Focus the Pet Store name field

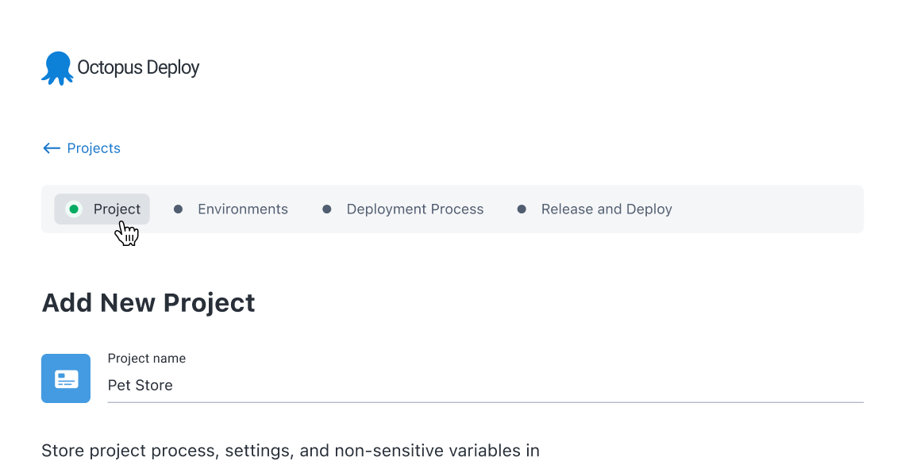tap(141, 386)
